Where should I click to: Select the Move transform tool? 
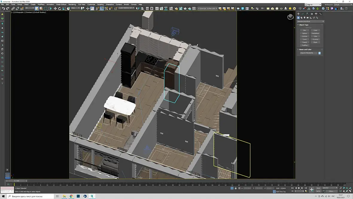[55, 8]
